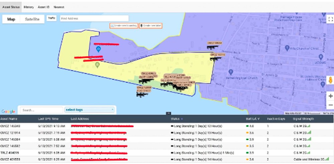
Task: Zoom in on the map
Action: tap(330, 96)
